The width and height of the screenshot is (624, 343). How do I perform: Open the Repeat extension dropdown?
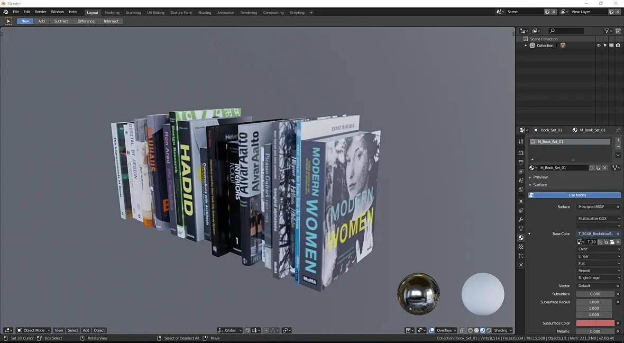[x=599, y=270]
